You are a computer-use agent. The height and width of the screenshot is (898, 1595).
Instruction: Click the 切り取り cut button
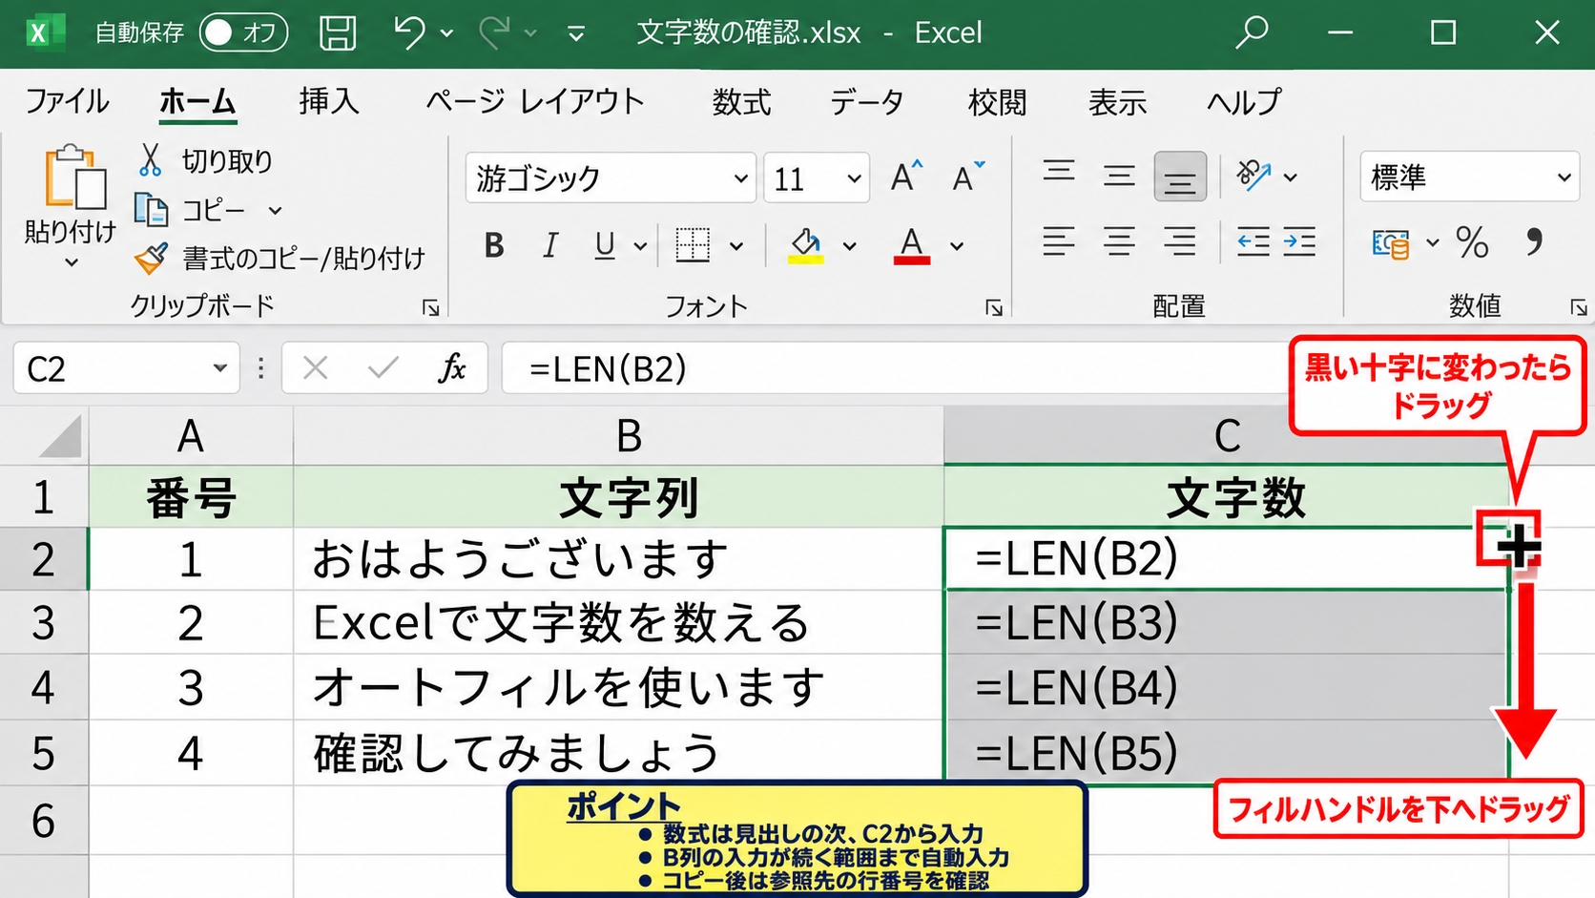coord(207,160)
